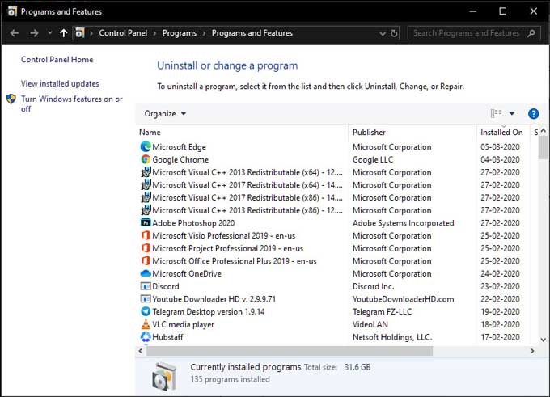The width and height of the screenshot is (550, 397).
Task: Go forward with the Forward arrow
Action: pyautogui.click(x=34, y=33)
